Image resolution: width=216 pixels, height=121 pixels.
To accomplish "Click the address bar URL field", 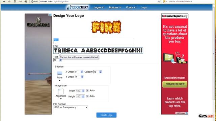I will [x=98, y=1].
